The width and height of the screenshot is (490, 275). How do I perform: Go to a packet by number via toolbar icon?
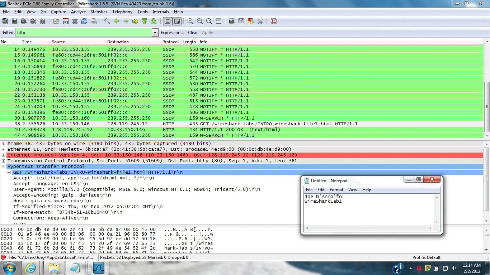pos(135,21)
